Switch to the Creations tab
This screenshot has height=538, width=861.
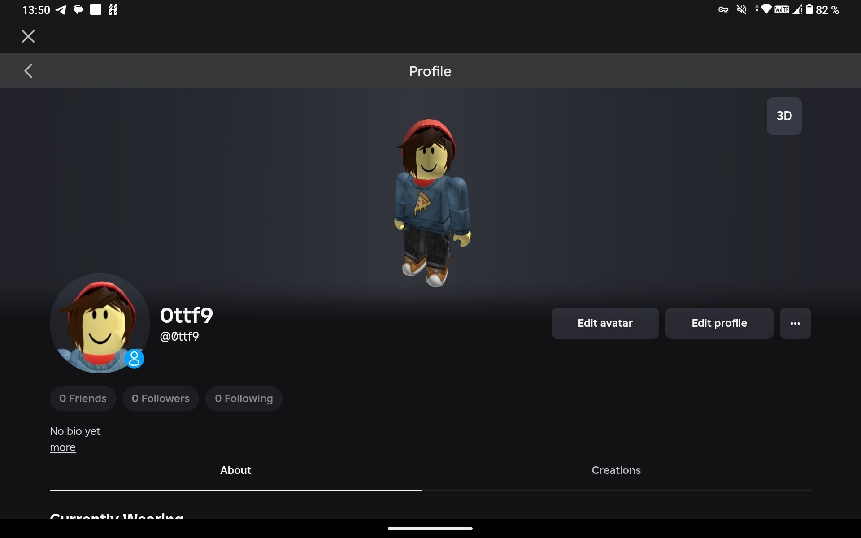click(616, 470)
